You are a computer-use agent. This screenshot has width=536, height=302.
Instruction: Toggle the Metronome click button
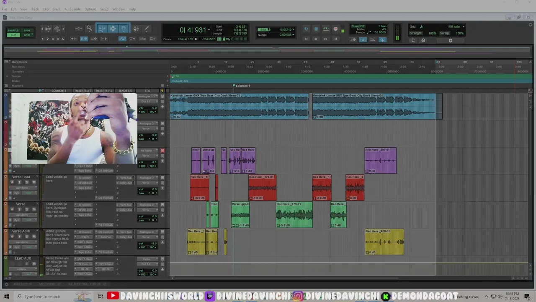point(363,40)
